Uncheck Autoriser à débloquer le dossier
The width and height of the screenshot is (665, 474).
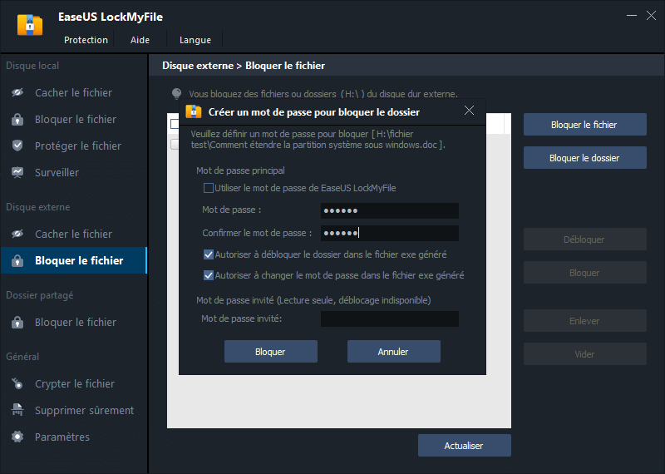click(209, 254)
